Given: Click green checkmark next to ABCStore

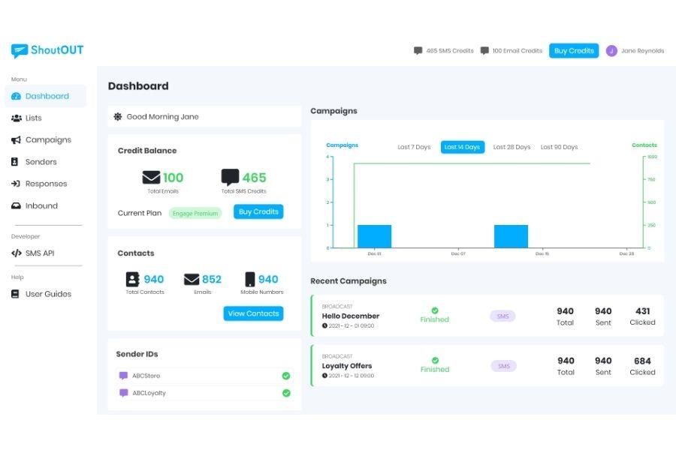Looking at the screenshot, I should coord(286,376).
